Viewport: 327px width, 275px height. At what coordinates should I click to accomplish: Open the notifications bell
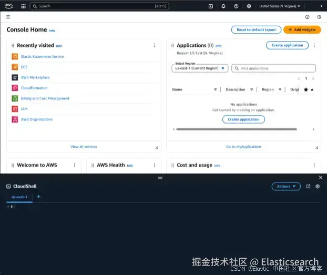tap(223, 6)
